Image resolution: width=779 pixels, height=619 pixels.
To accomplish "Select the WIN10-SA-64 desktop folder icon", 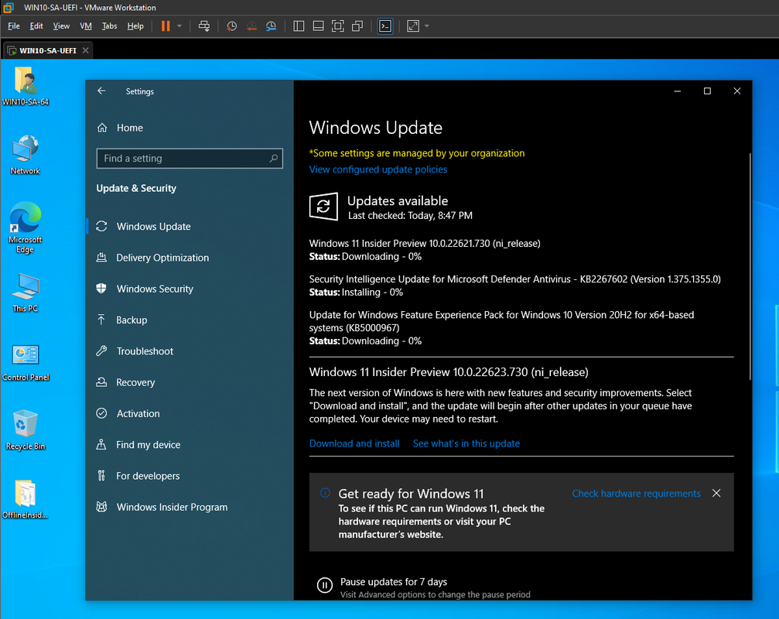I will [x=26, y=87].
